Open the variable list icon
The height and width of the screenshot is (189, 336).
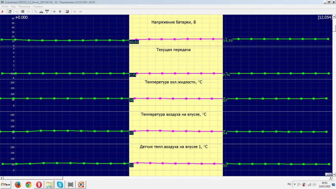tap(23, 11)
